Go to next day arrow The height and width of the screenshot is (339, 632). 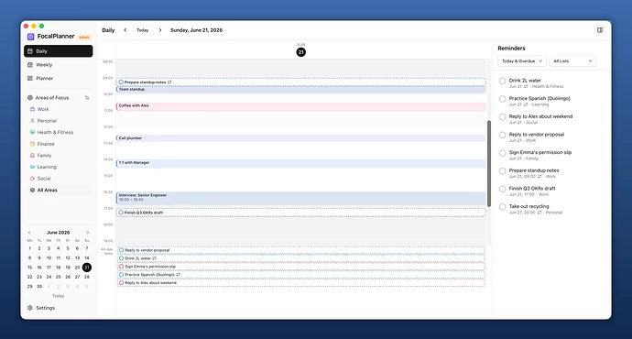pos(160,30)
